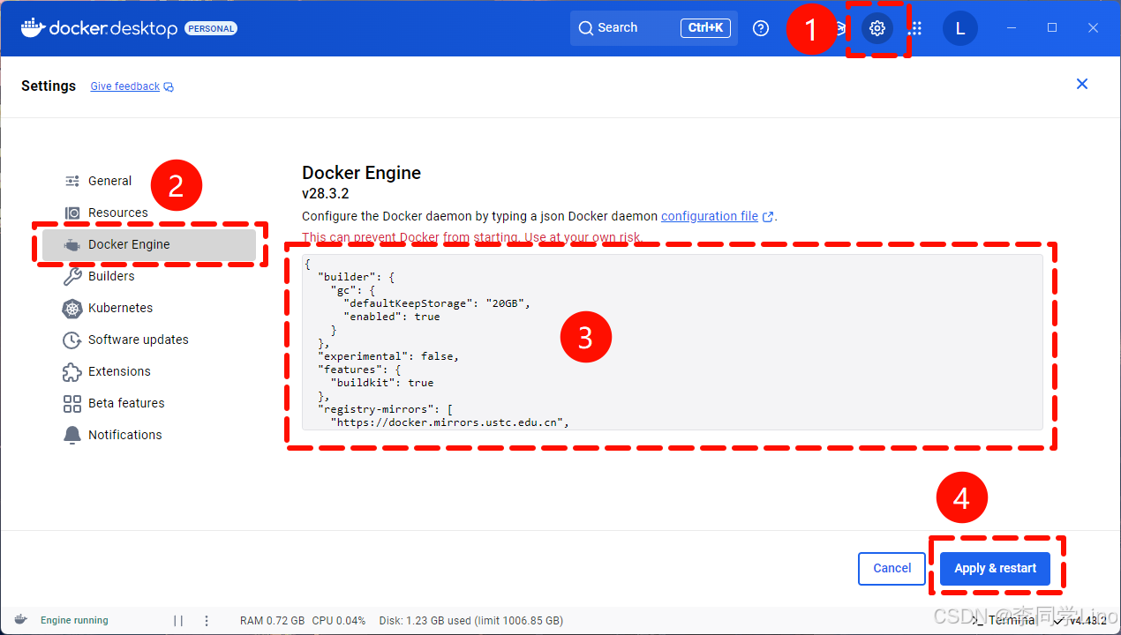Open the Notifications settings section
The width and height of the screenshot is (1121, 635).
coord(125,435)
